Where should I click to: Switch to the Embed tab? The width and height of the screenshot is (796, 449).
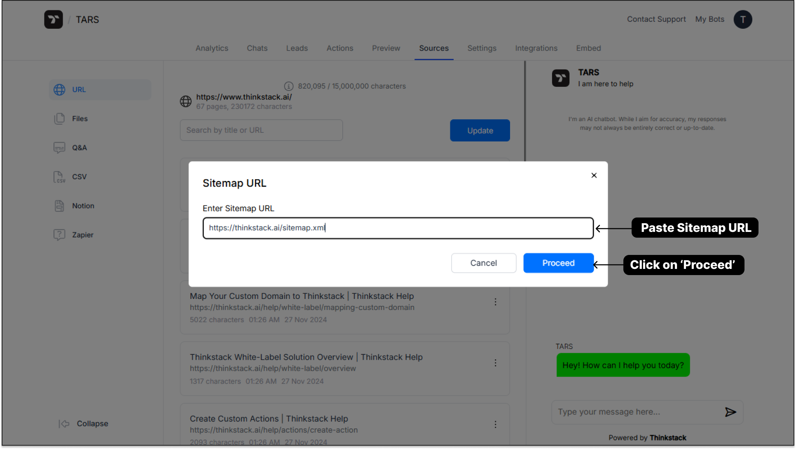tap(588, 48)
